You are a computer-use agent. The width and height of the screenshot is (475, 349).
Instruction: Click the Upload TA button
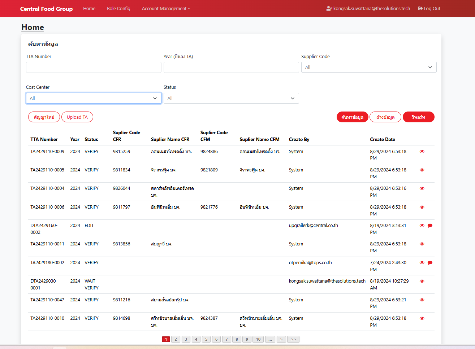[77, 117]
